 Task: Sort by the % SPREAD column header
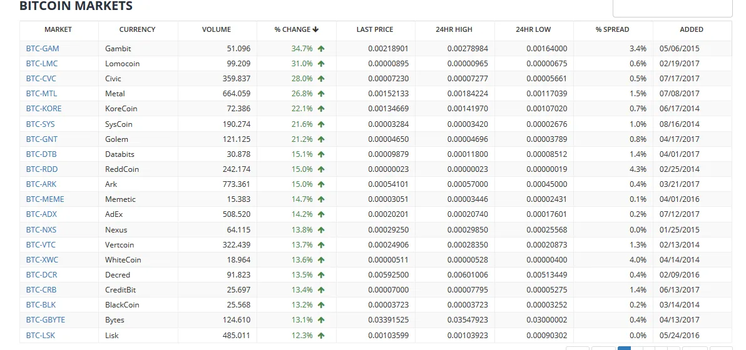pos(612,29)
